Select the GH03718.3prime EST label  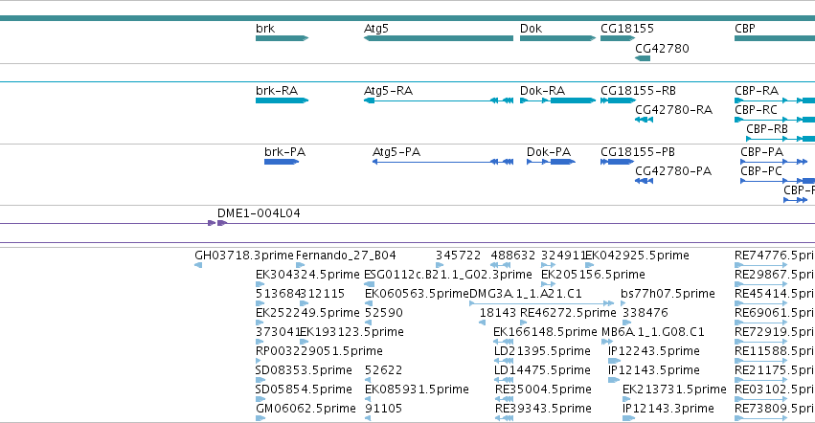click(x=244, y=256)
